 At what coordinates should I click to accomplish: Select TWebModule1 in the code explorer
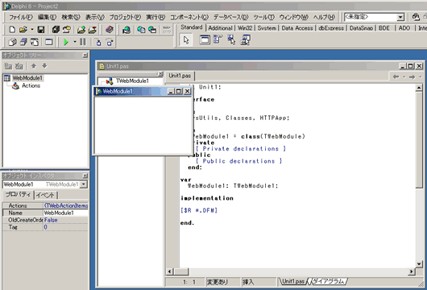[132, 81]
